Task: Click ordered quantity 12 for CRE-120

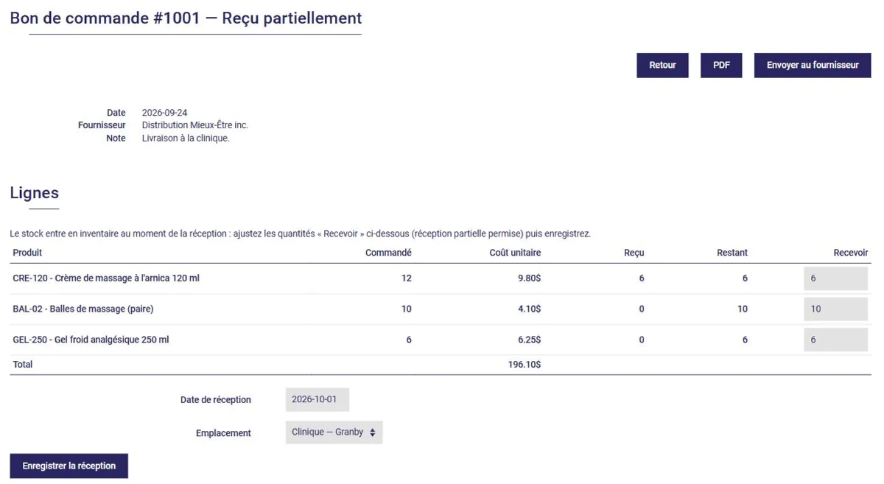Action: (x=407, y=278)
